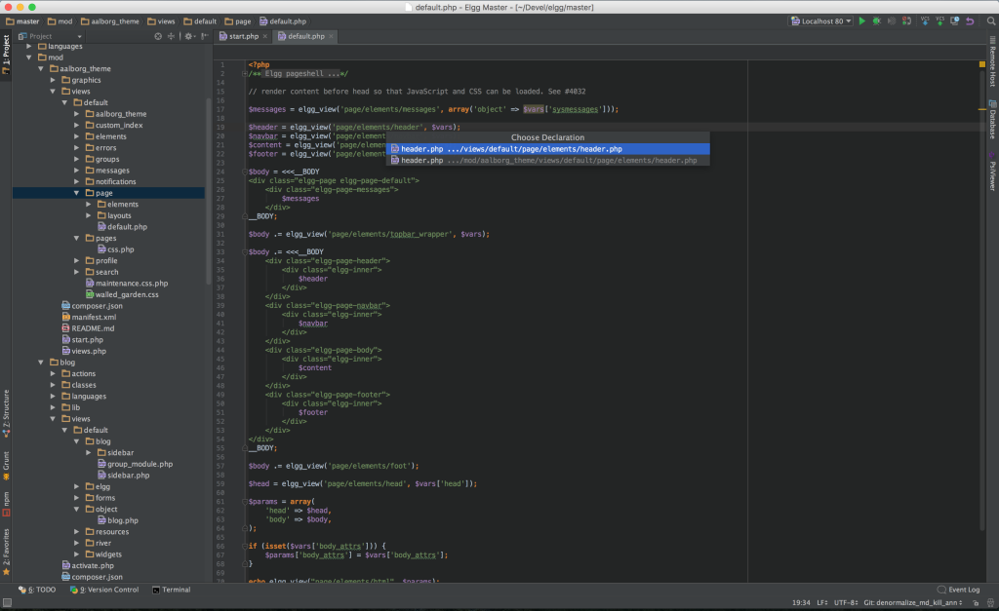Viewport: 999px width, 611px height.
Task: Select maintenance.css.php file in tree
Action: [126, 284]
